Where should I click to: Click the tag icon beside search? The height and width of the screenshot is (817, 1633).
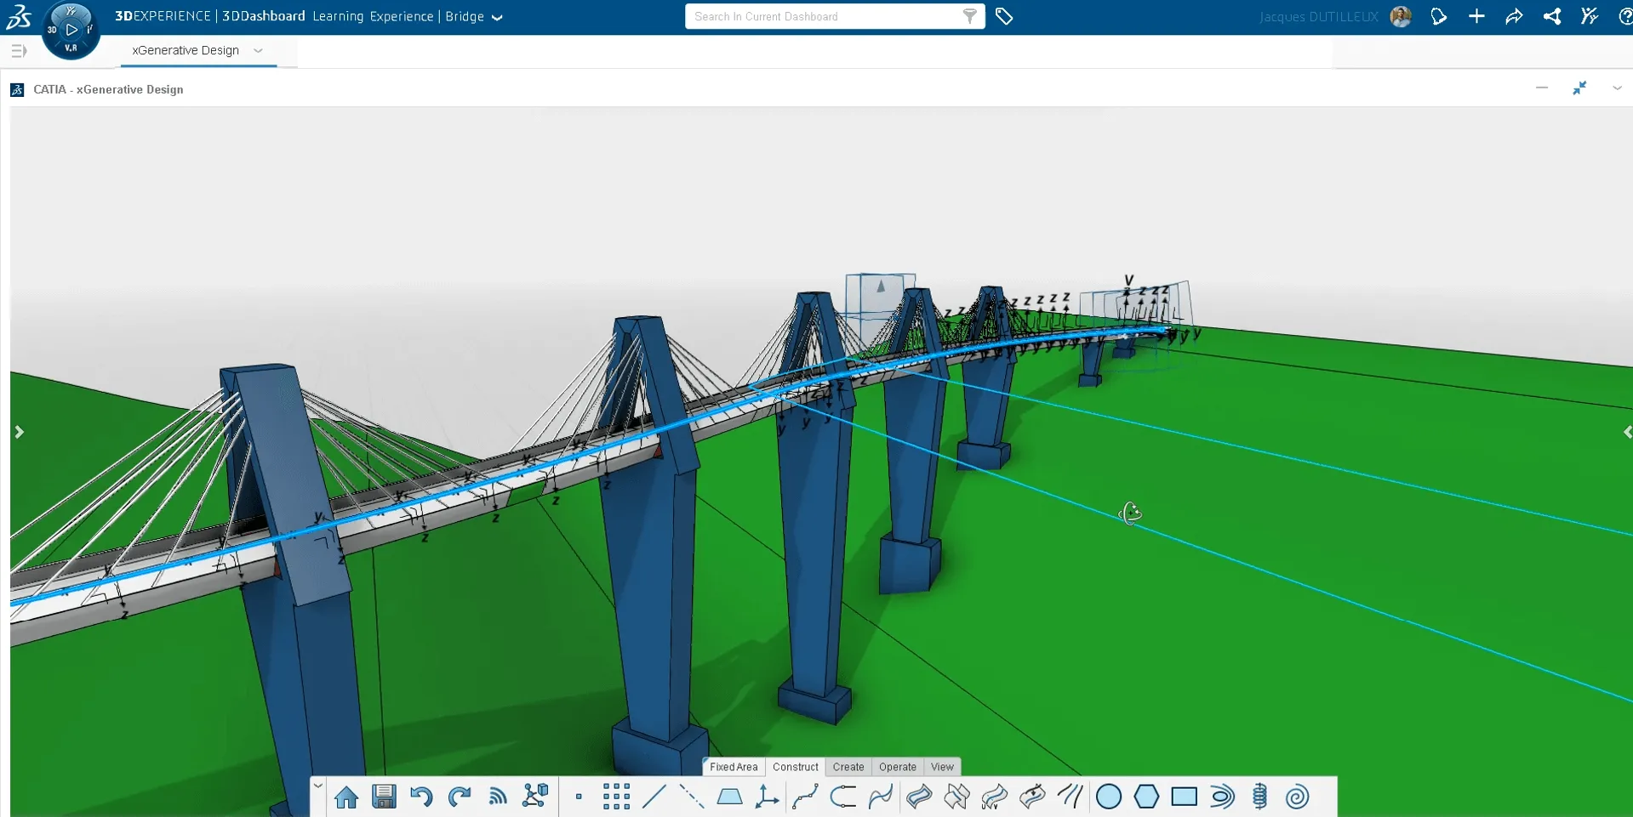point(1004,17)
